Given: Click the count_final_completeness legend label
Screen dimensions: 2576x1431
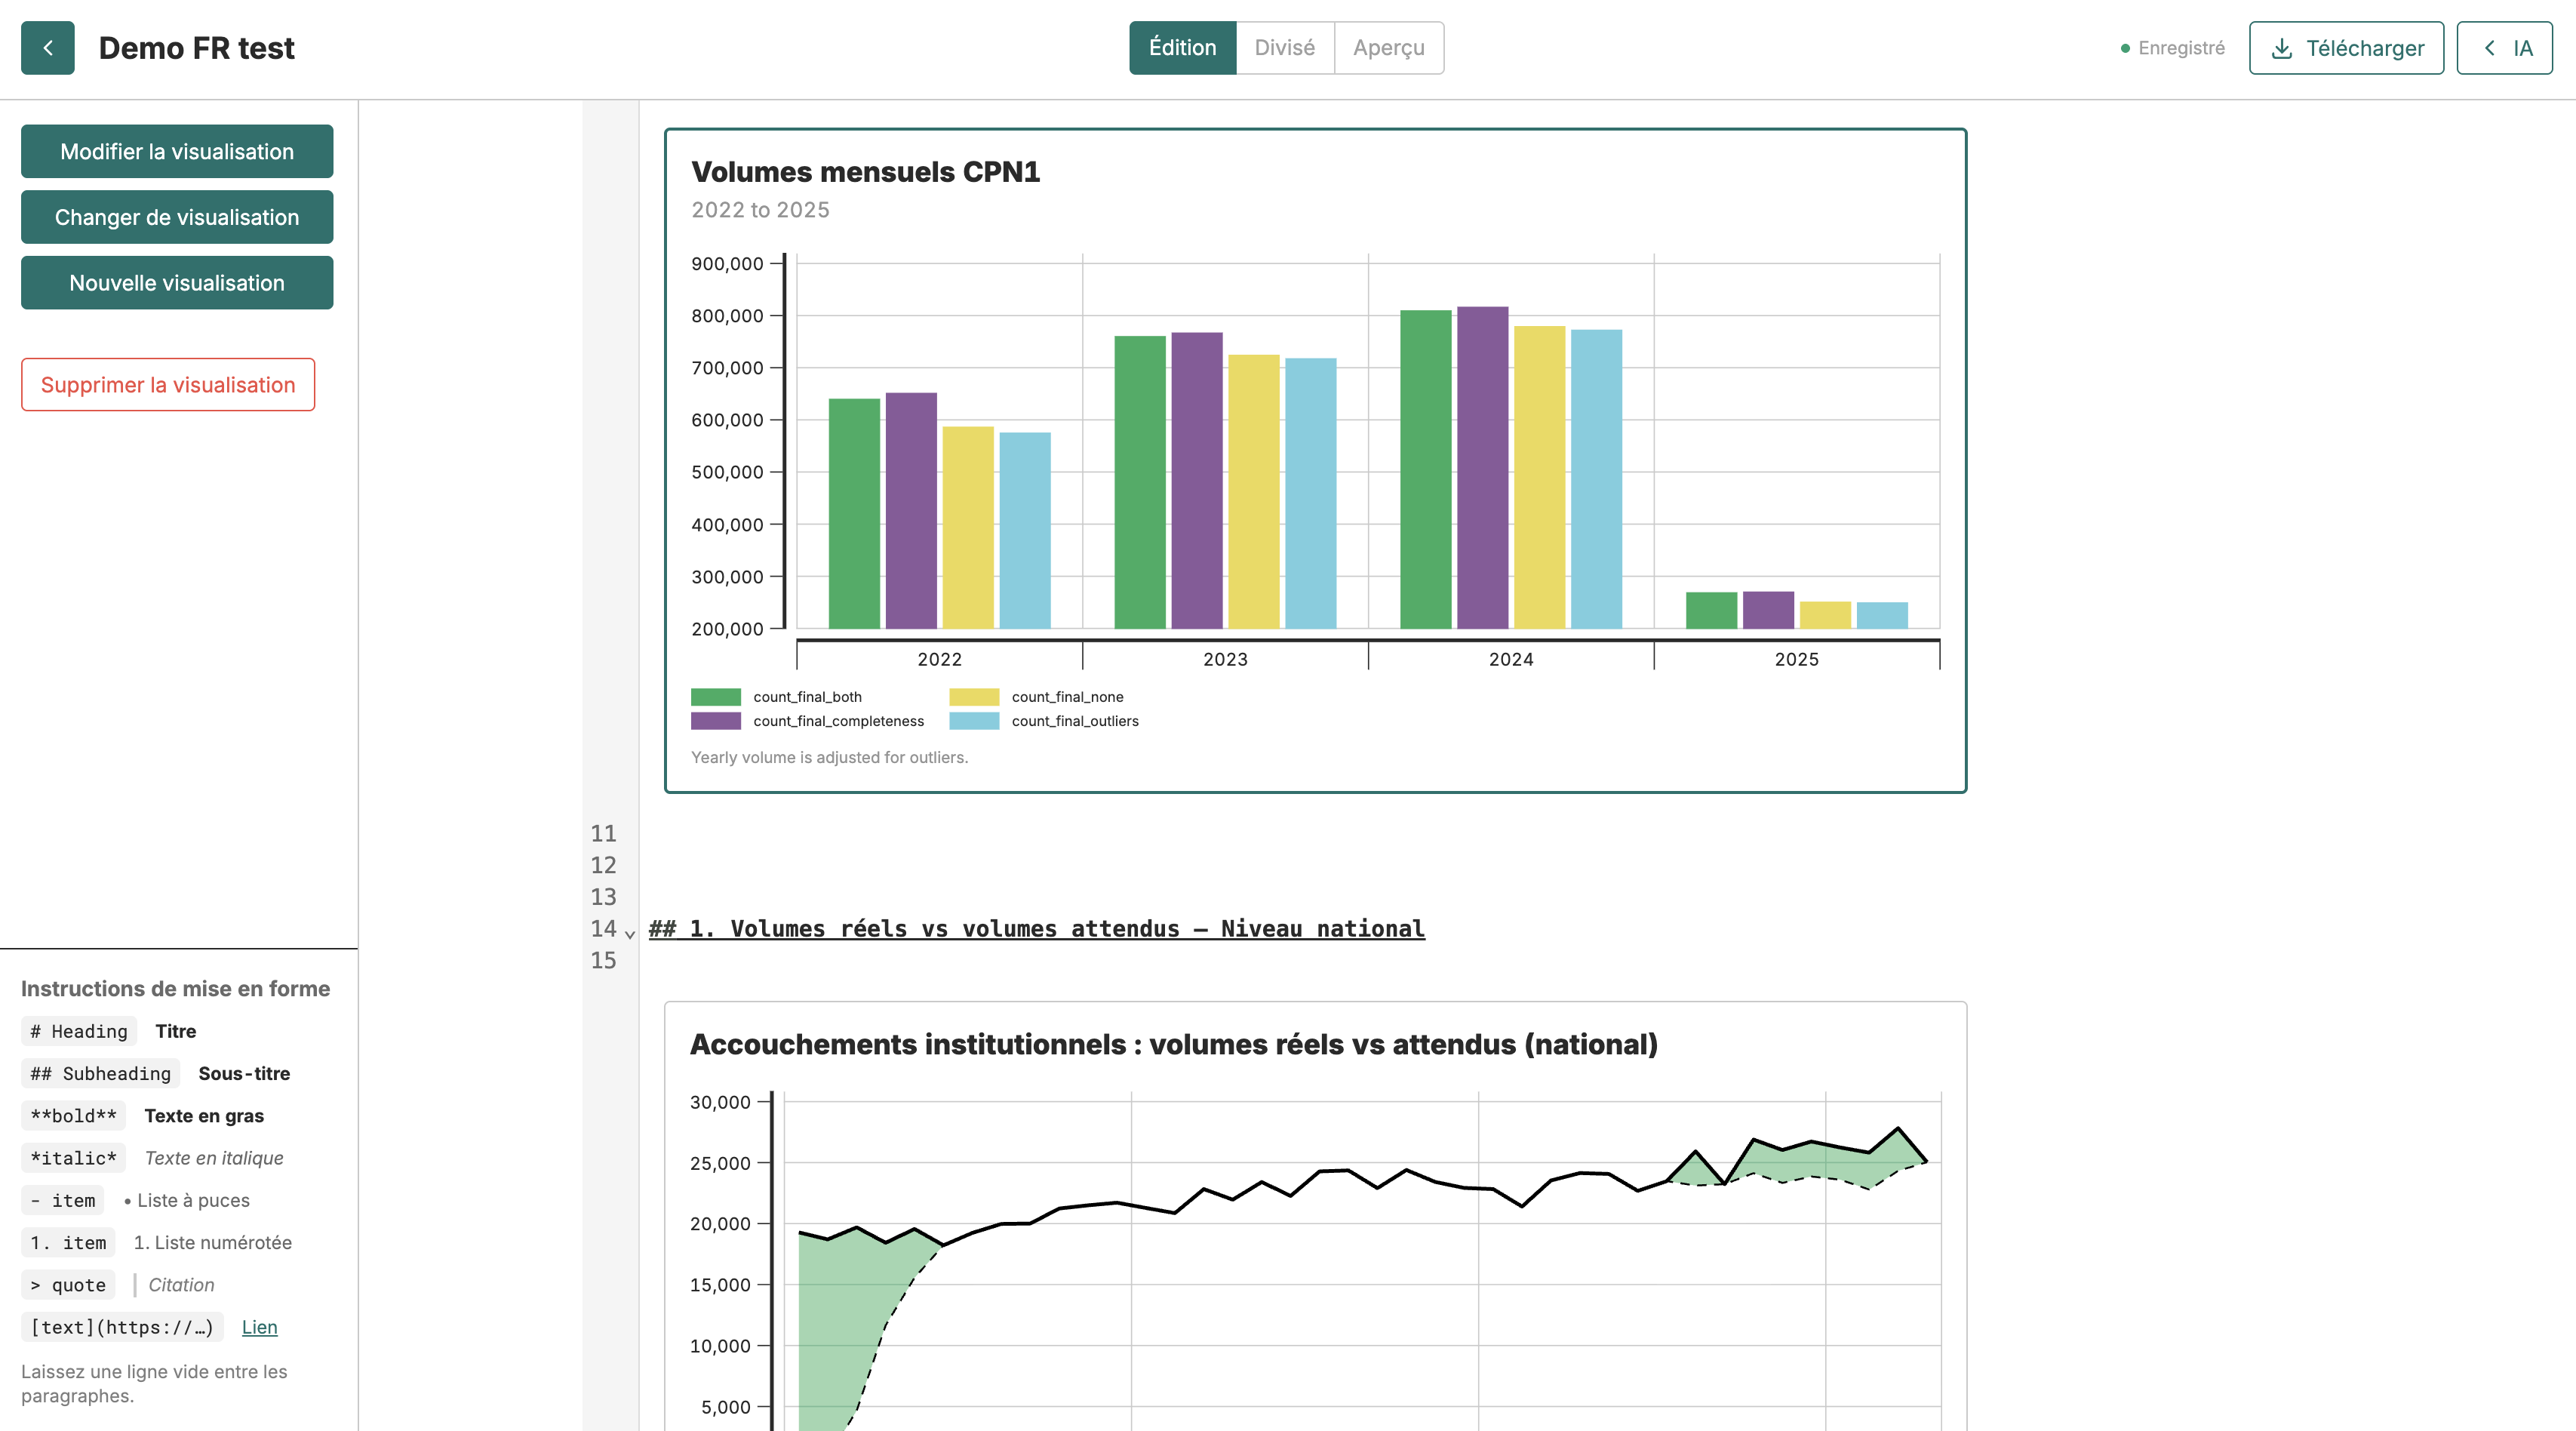Looking at the screenshot, I should click(839, 721).
